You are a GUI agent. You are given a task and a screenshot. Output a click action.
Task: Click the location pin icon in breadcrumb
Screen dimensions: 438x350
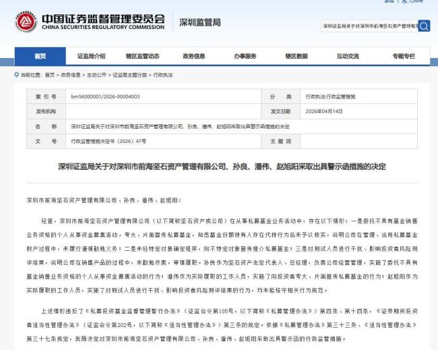[x=16, y=75]
